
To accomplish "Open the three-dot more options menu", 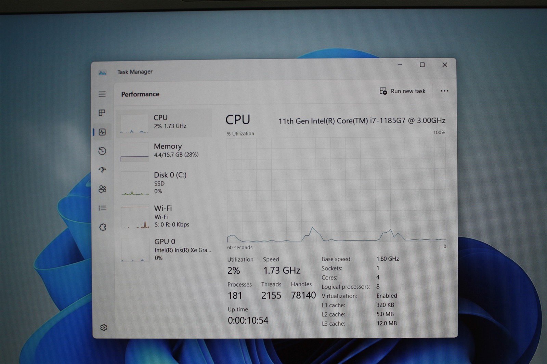I will 444,91.
